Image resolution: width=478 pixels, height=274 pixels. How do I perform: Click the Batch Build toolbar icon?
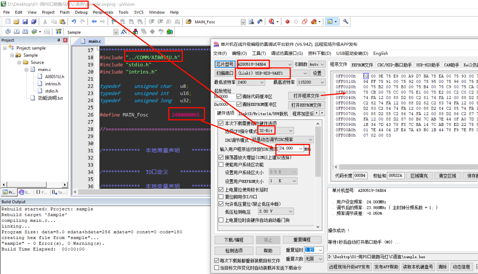pyautogui.click(x=34, y=32)
